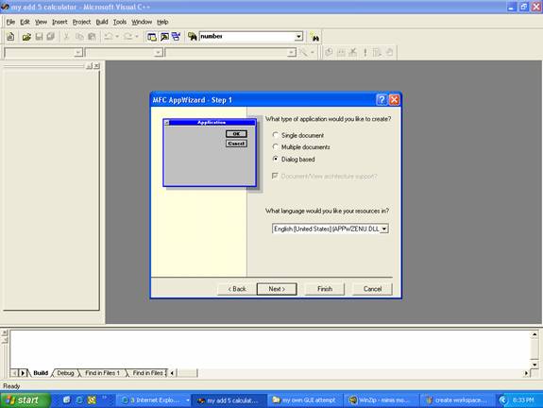Open the Tools menu
543x408 pixels.
pos(120,22)
